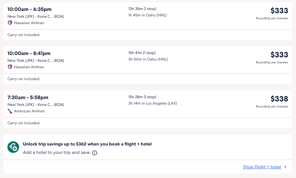This screenshot has height=178, width=296.
Task: Click the Unlock trip savings up to $362 heading
Action: (x=87, y=144)
